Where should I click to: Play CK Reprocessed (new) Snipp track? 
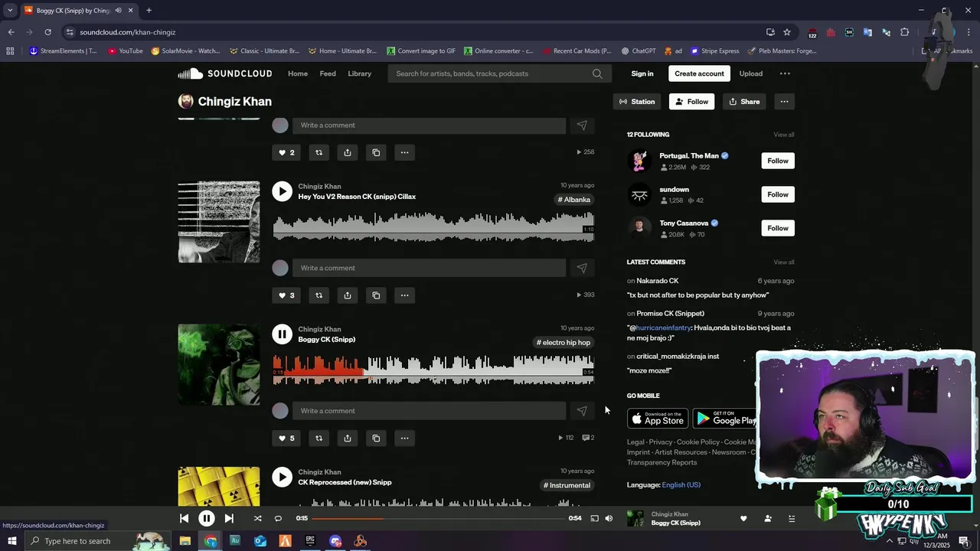[x=283, y=477]
